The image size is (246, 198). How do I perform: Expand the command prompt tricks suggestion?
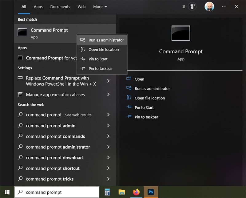coord(109,179)
